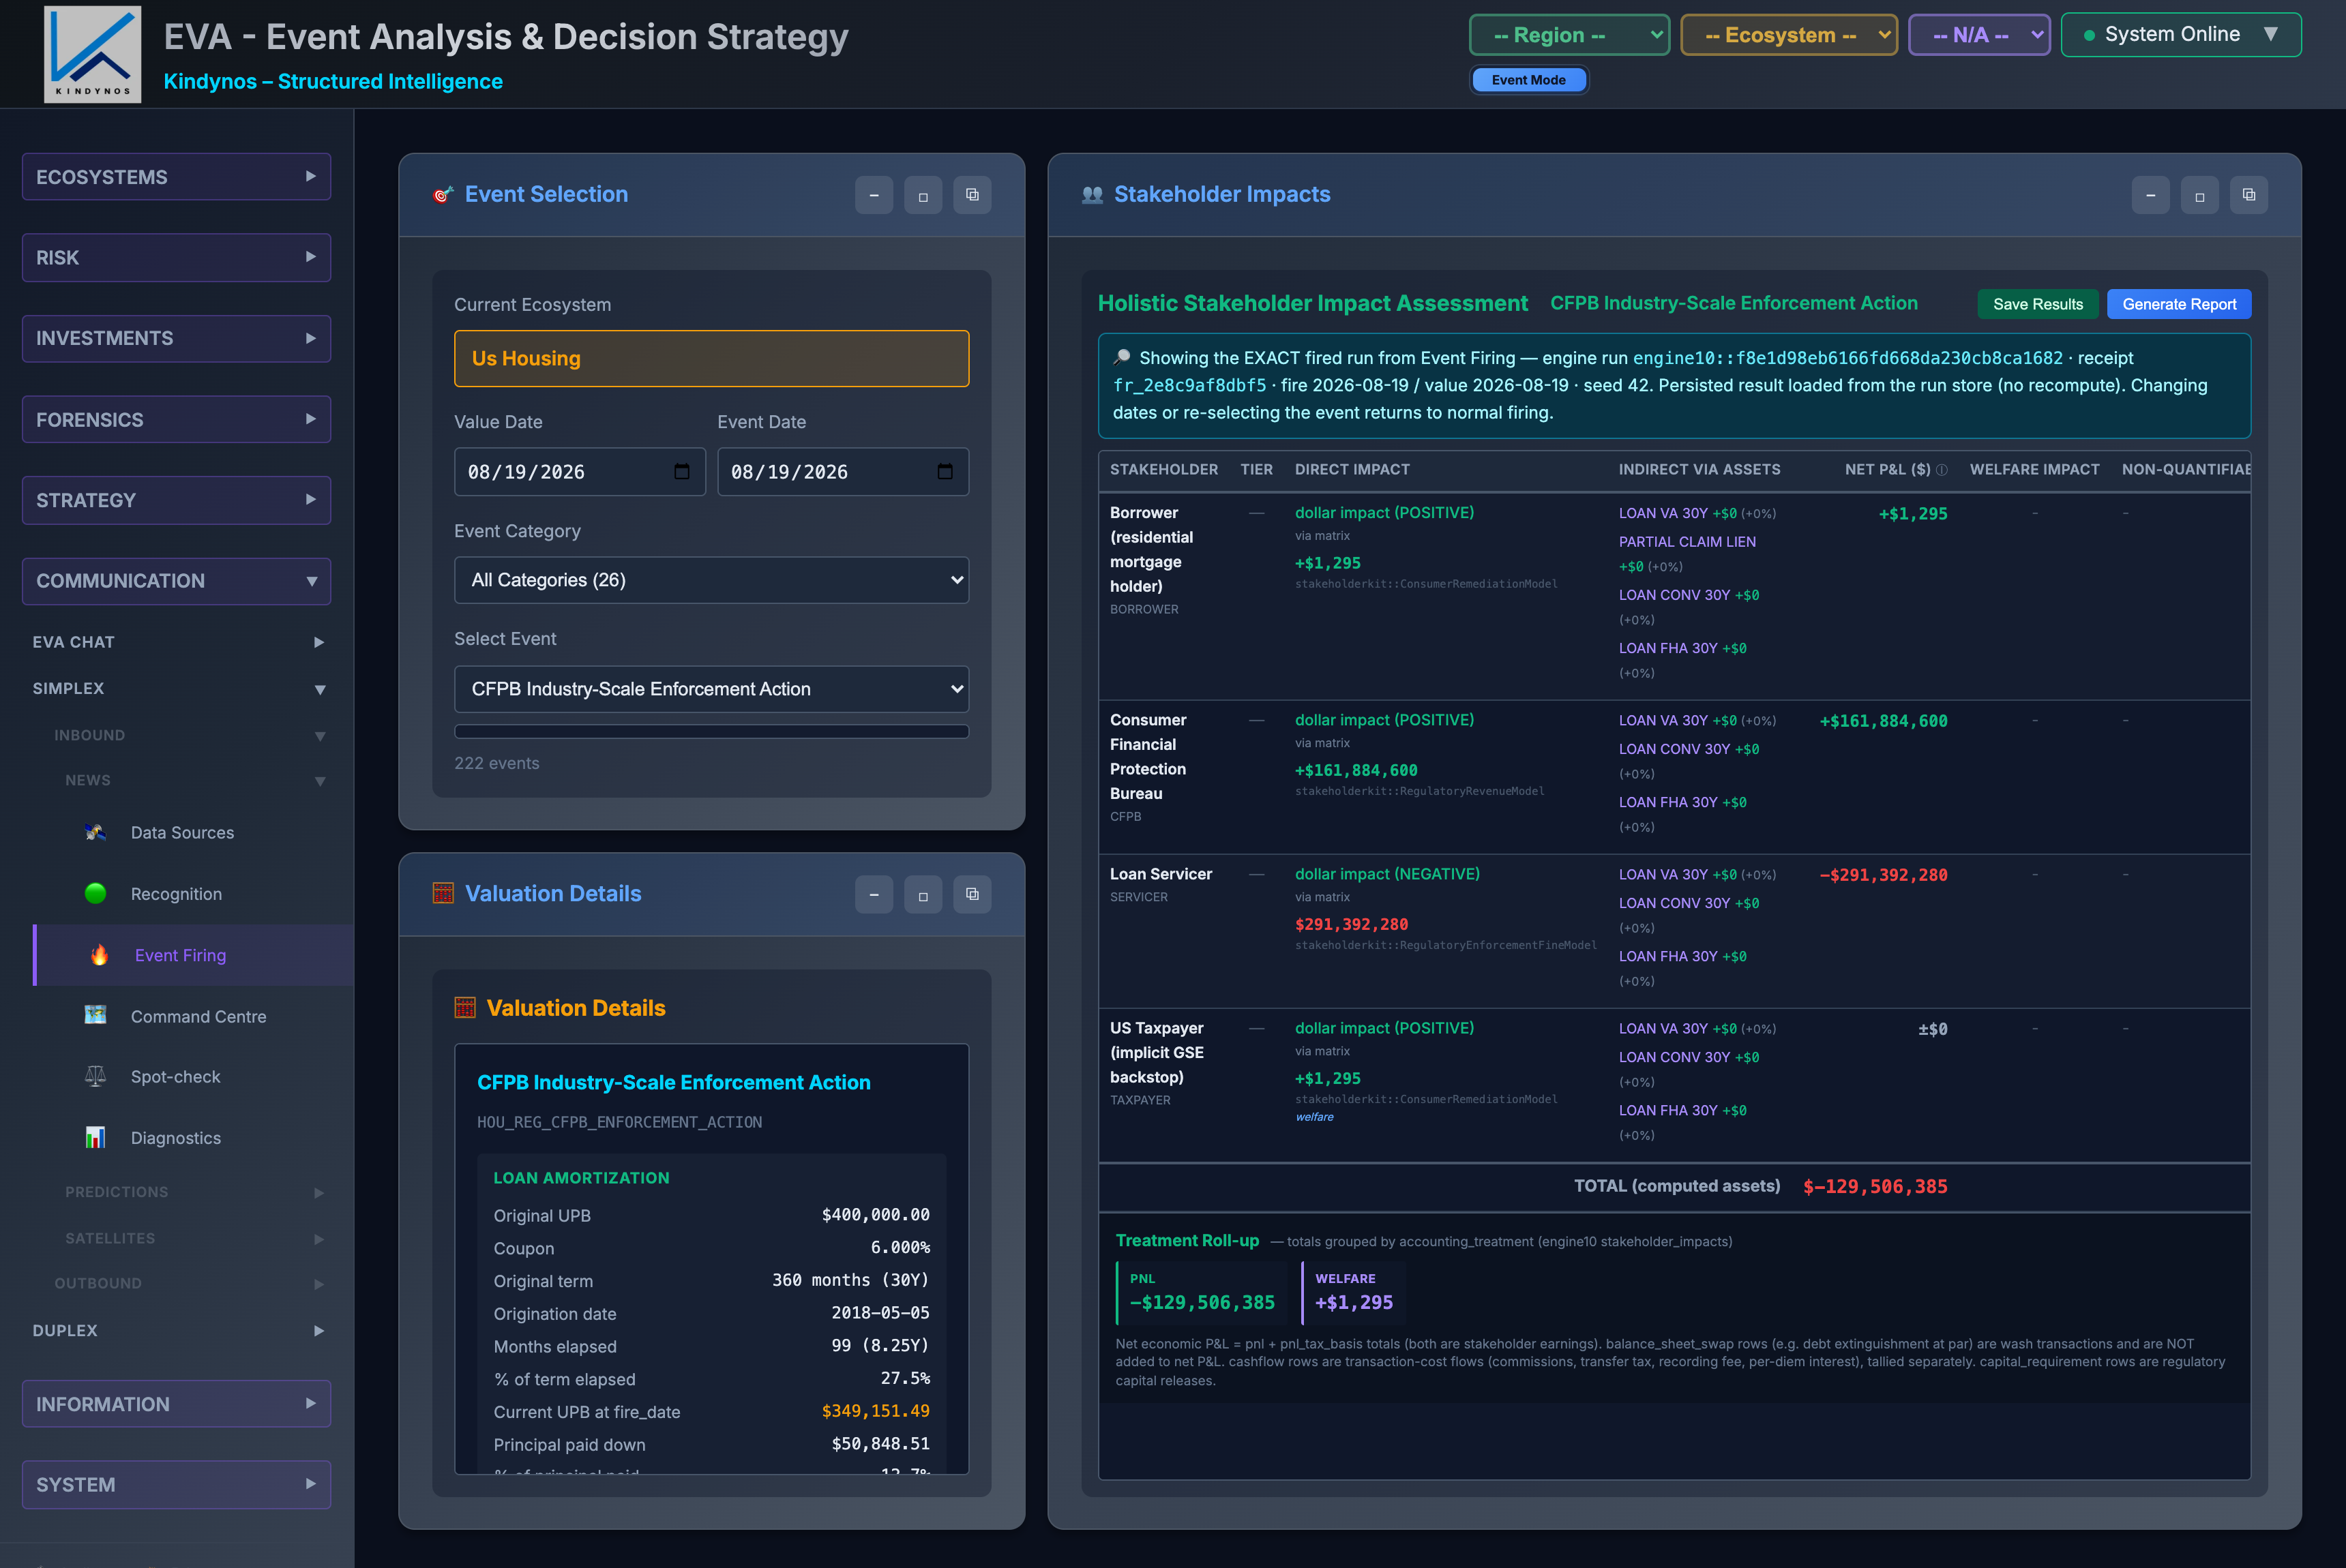Pop out the Event Selection panel
This screenshot has height=1568, width=2346.
972,195
